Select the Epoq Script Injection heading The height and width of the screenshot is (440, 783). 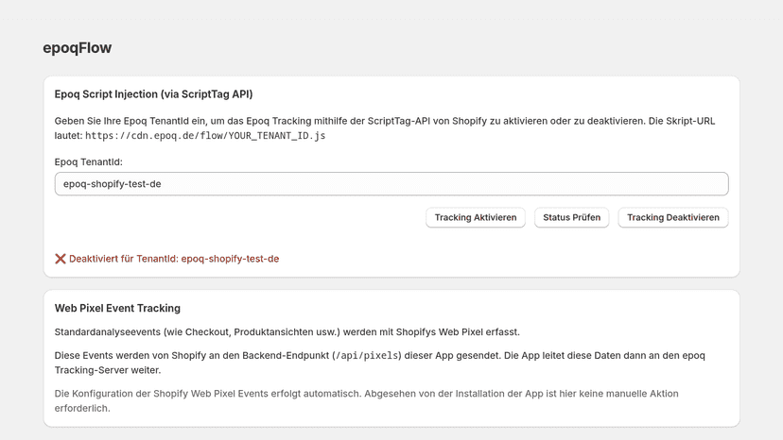coord(154,94)
